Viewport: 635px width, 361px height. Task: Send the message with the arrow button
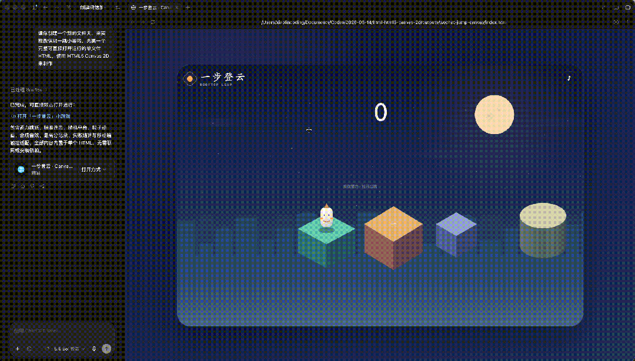(x=106, y=349)
